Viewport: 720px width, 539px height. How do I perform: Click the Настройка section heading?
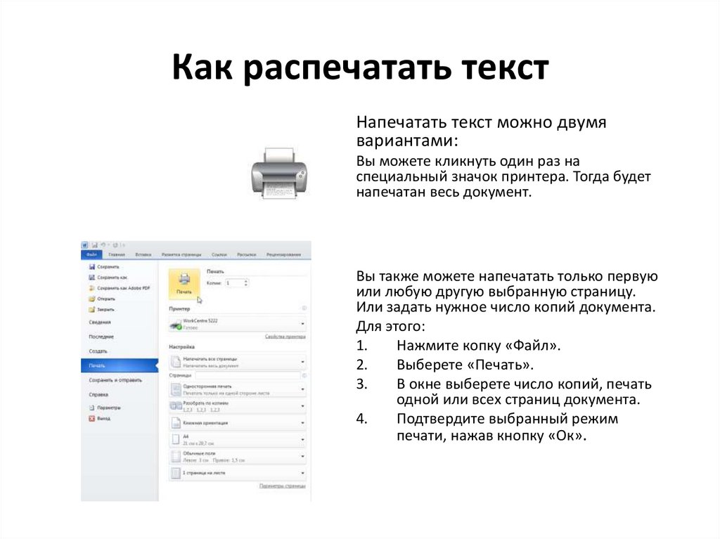pos(181,346)
